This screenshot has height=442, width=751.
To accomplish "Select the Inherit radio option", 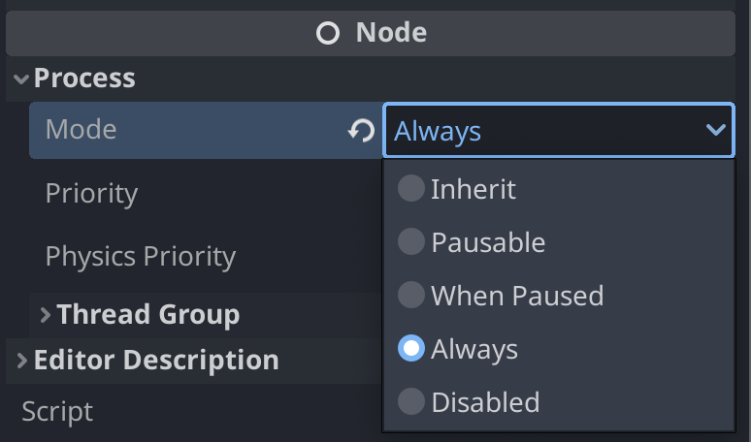I will point(411,189).
